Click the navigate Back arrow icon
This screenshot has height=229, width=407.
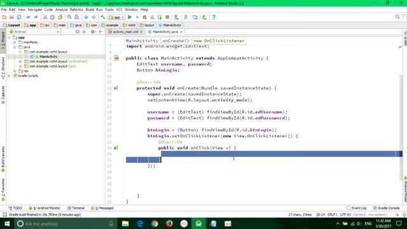point(86,17)
